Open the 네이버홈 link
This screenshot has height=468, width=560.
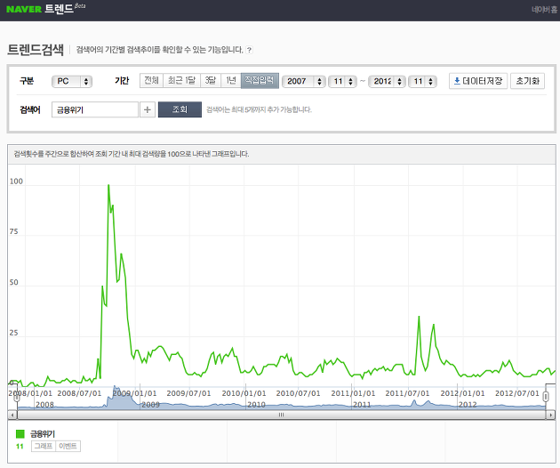click(x=544, y=10)
